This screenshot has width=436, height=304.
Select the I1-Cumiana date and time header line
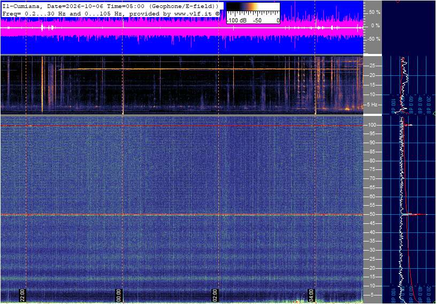pos(110,6)
